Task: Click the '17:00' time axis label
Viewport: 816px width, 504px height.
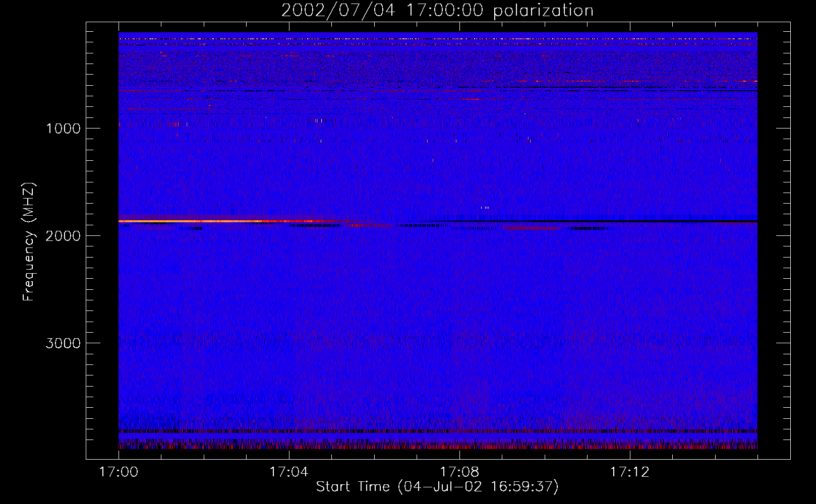Action: [x=119, y=472]
